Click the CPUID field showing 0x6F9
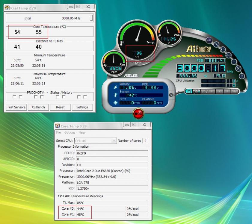This screenshot has width=252, height=224. (x=112, y=153)
